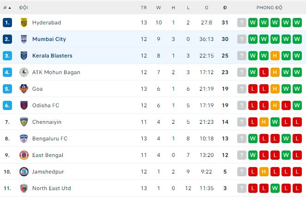Click the rank 1 position badge
Image resolution: width=306 pixels, height=197 pixels.
7,23
